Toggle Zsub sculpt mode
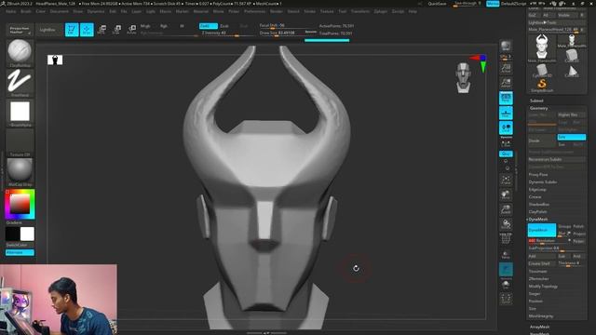Viewport: 596px width, 335px height. [x=224, y=26]
